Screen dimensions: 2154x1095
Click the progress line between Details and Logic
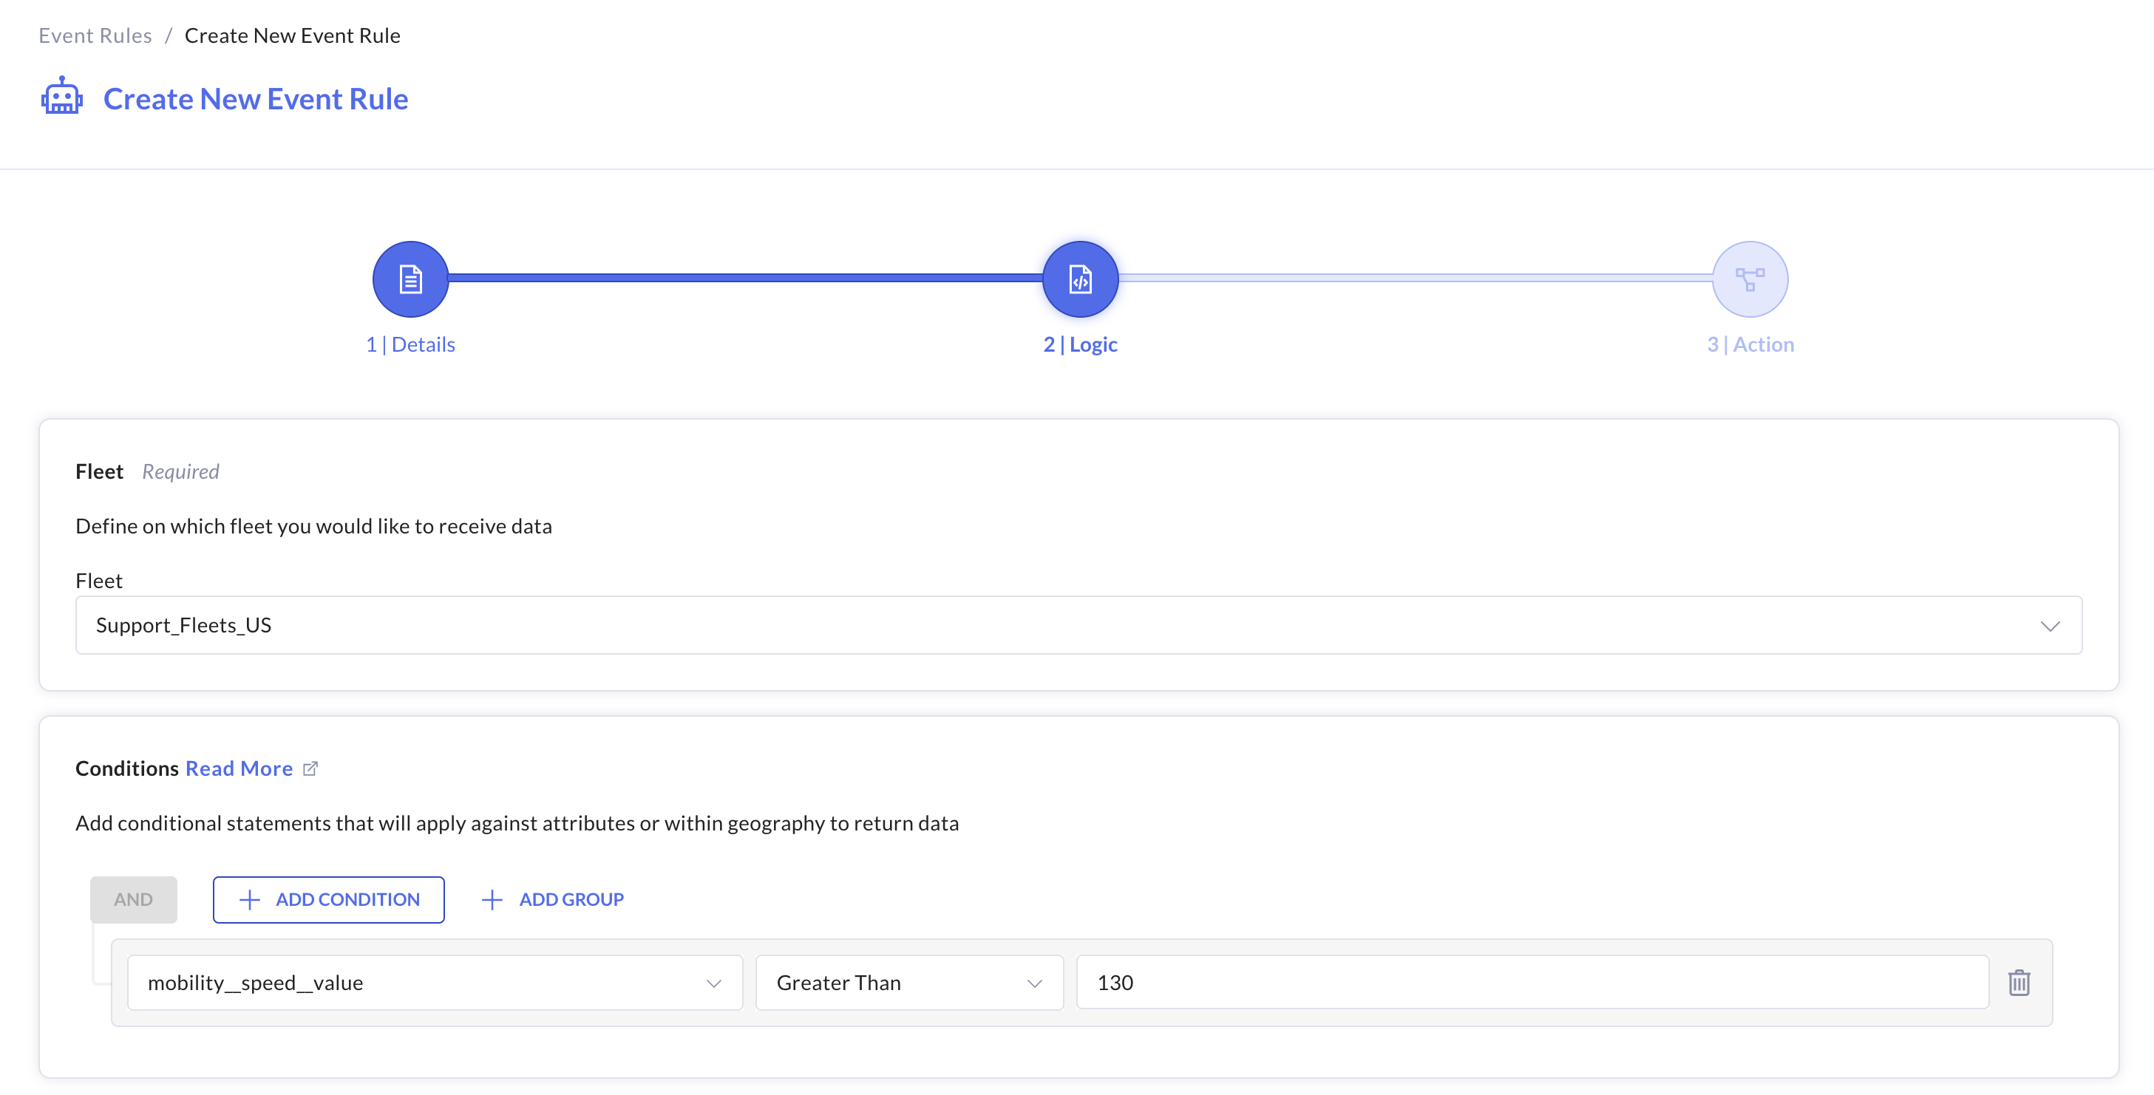[x=744, y=278]
